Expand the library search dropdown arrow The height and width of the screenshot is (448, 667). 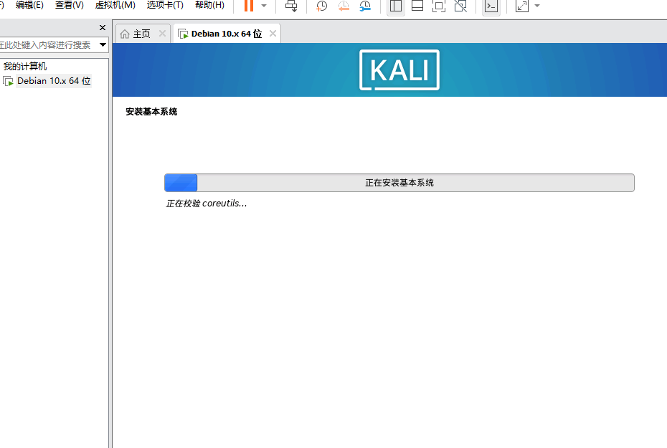click(x=103, y=44)
